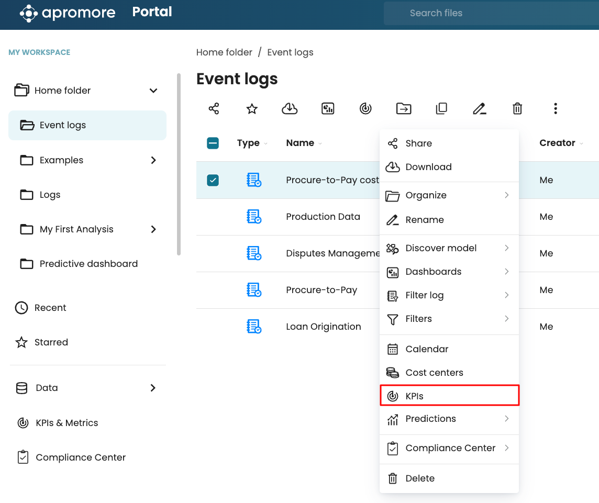
Task: Click the move-to-folder toolbar icon
Action: pyautogui.click(x=404, y=109)
